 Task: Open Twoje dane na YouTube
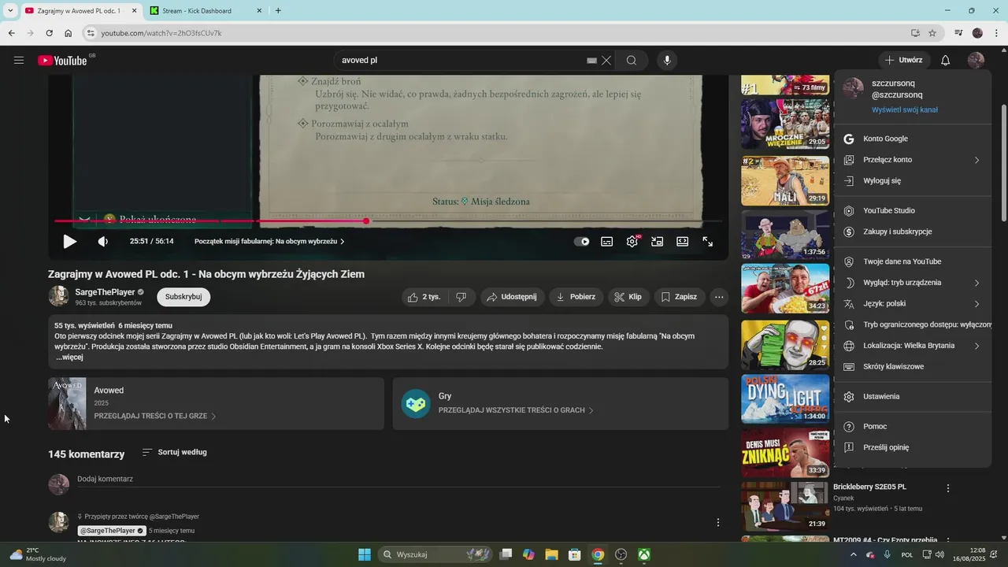[913, 261]
